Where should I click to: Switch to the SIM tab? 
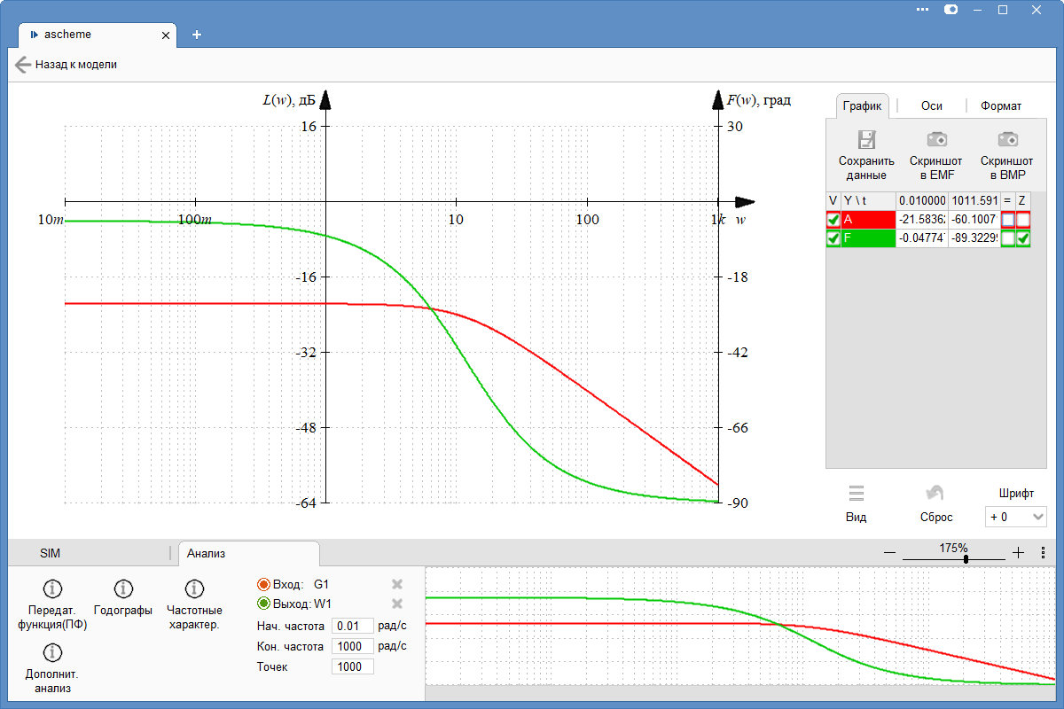[51, 553]
